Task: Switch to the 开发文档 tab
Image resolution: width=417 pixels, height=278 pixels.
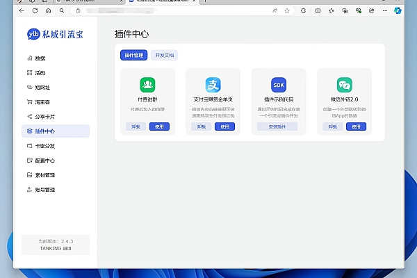Action: (164, 55)
